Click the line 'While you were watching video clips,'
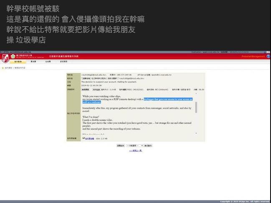Screen dimensions: 271x203 pos(101,96)
